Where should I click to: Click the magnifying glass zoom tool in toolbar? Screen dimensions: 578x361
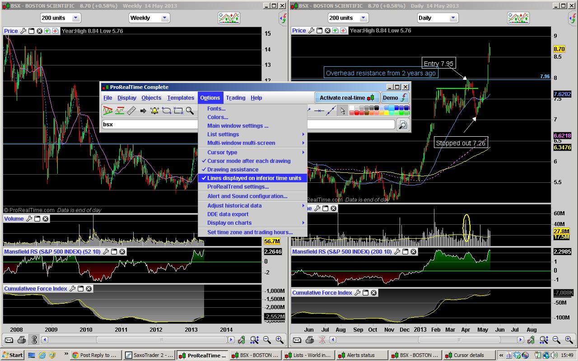point(190,111)
